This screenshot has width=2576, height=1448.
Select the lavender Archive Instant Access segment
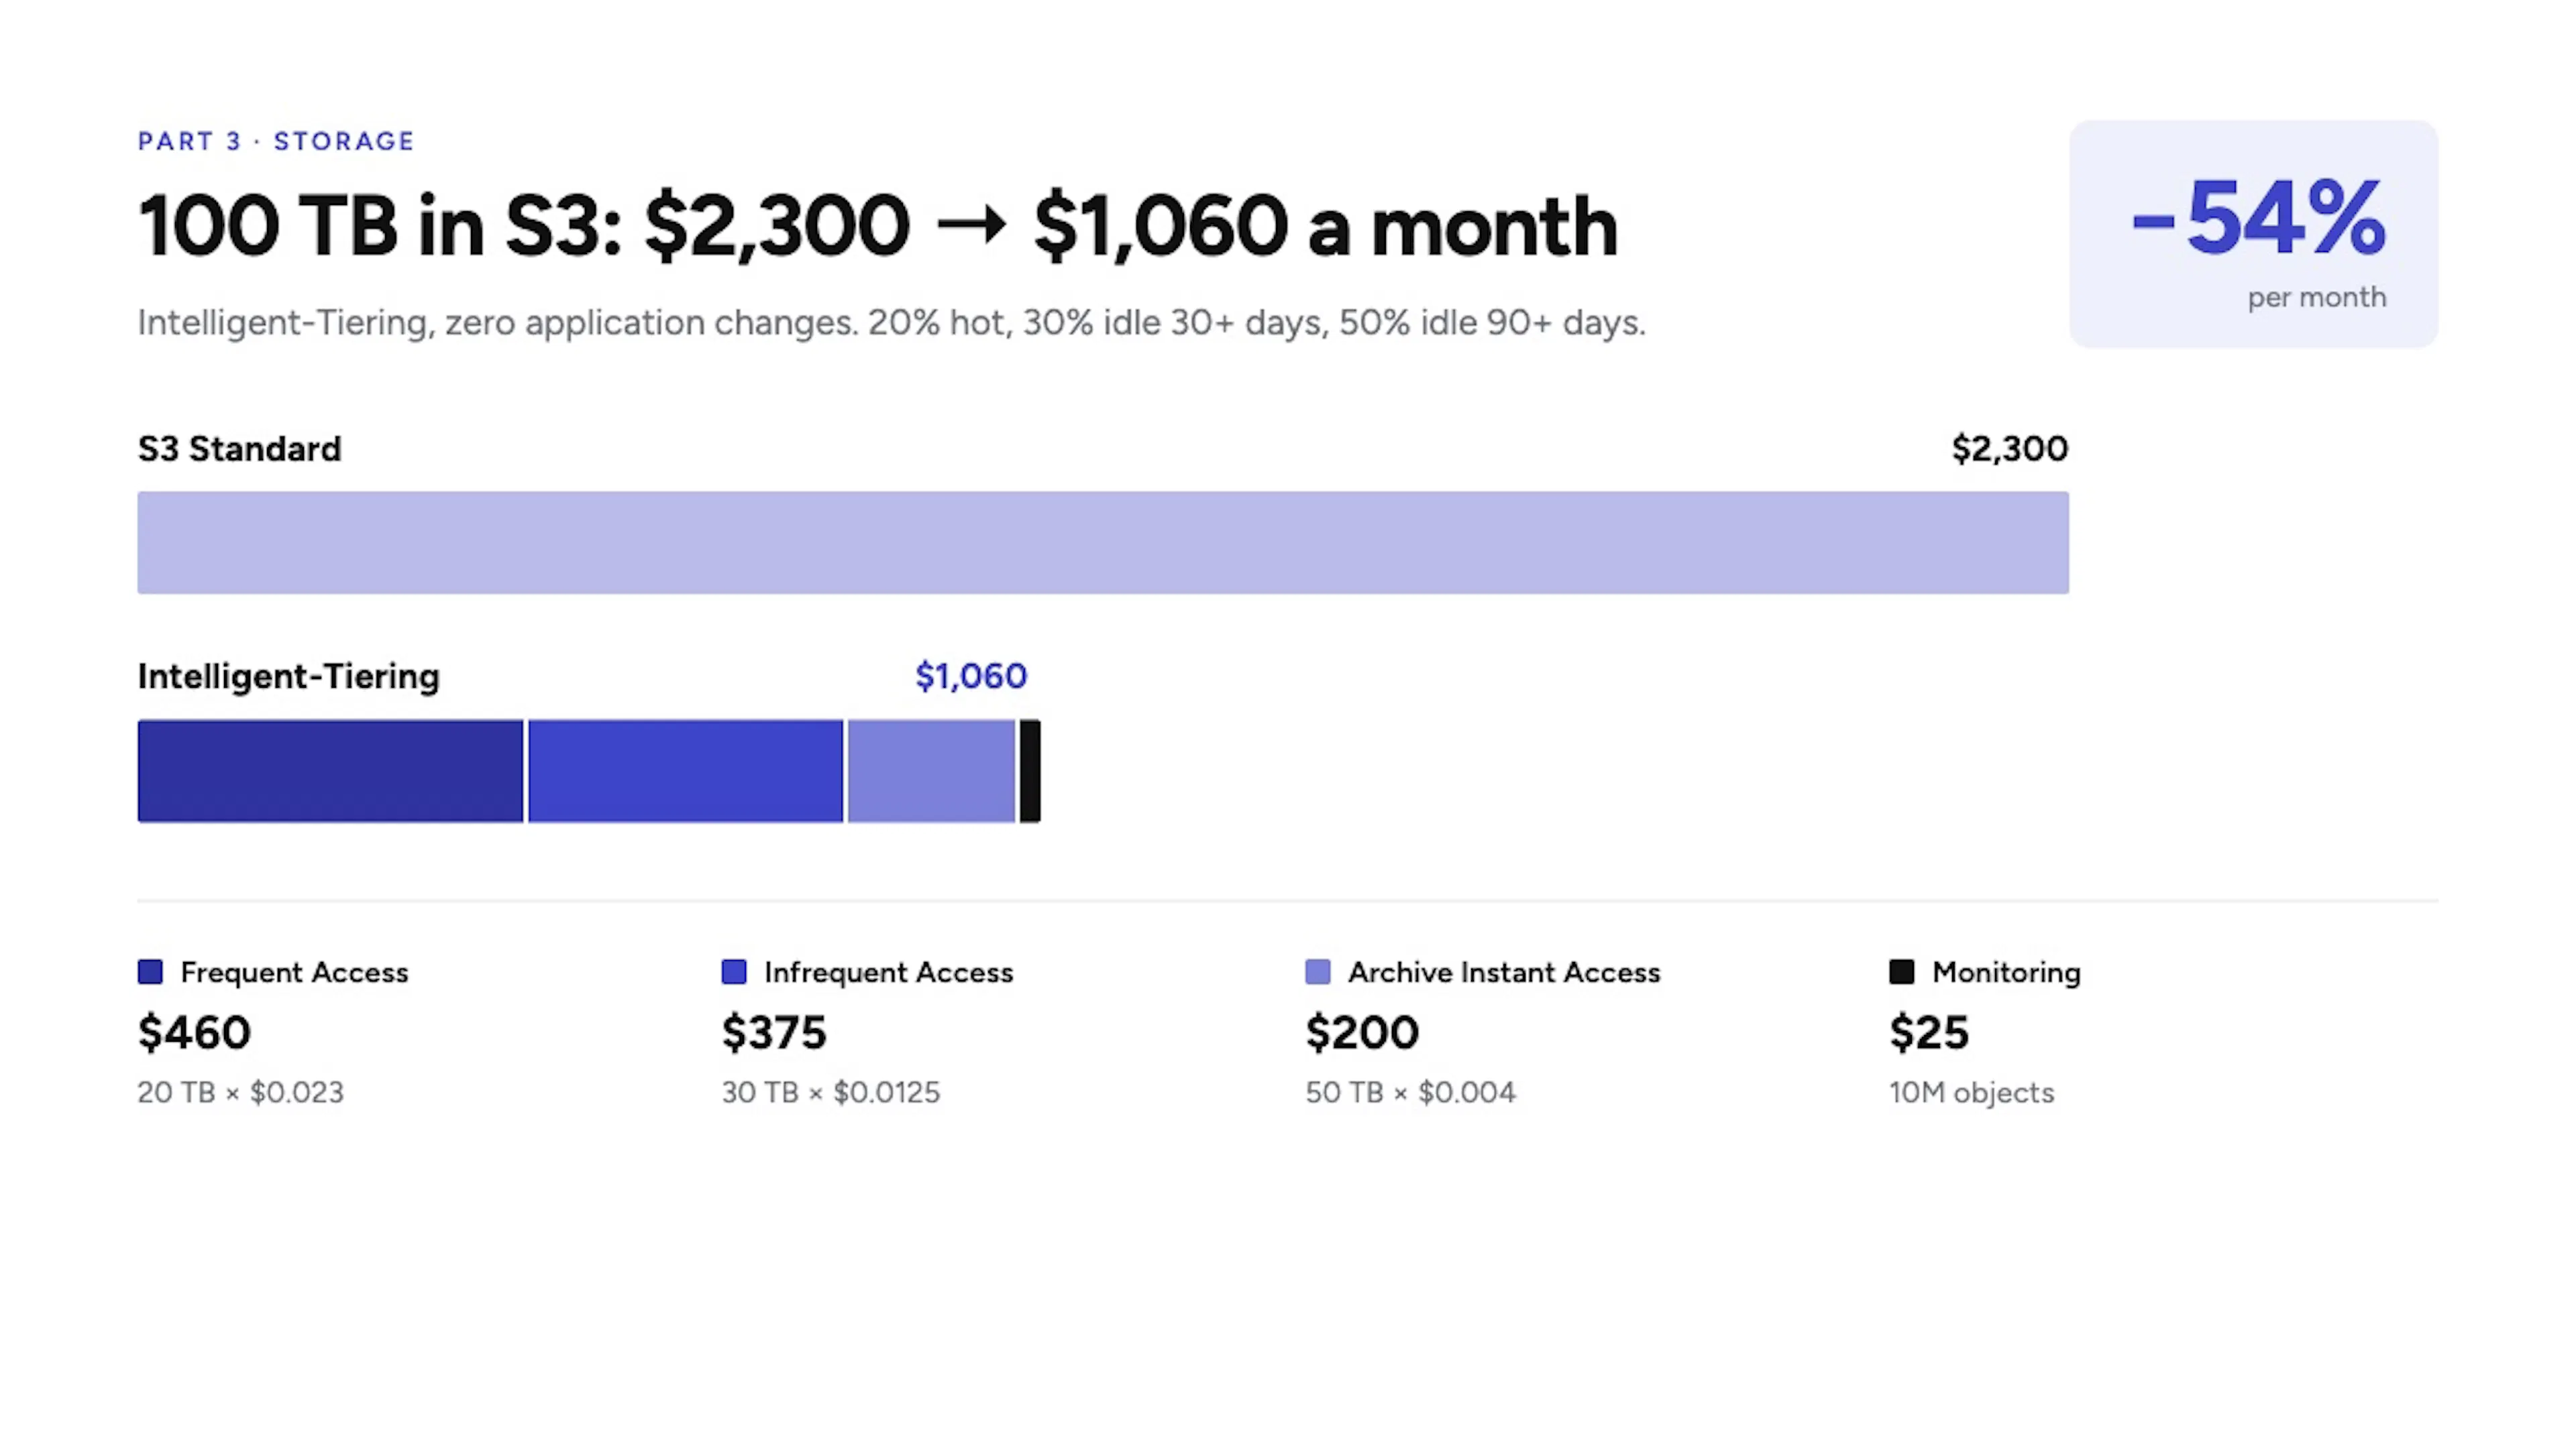pos(931,770)
